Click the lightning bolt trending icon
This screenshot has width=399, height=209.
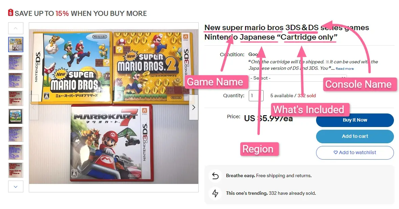pyautogui.click(x=215, y=193)
